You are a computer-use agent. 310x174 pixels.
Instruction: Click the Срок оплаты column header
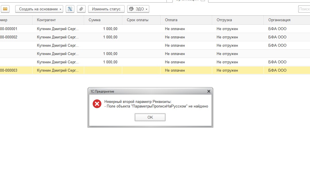coord(137,20)
